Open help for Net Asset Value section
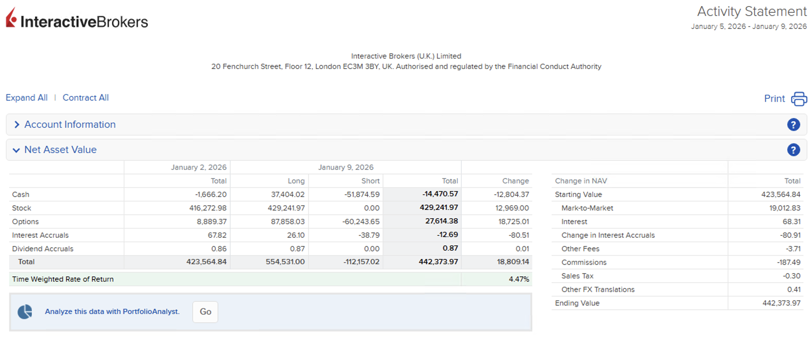812x337 pixels. tap(793, 150)
